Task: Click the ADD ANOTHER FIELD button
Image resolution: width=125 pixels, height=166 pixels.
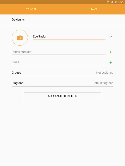Action: [63, 96]
